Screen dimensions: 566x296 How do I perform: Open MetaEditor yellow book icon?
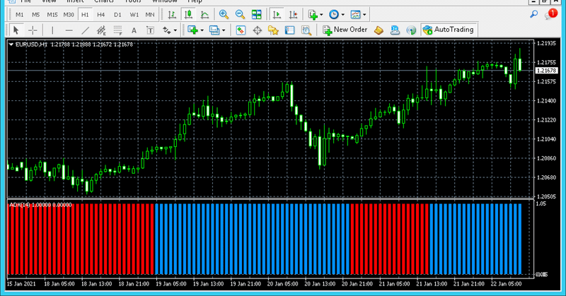(379, 30)
